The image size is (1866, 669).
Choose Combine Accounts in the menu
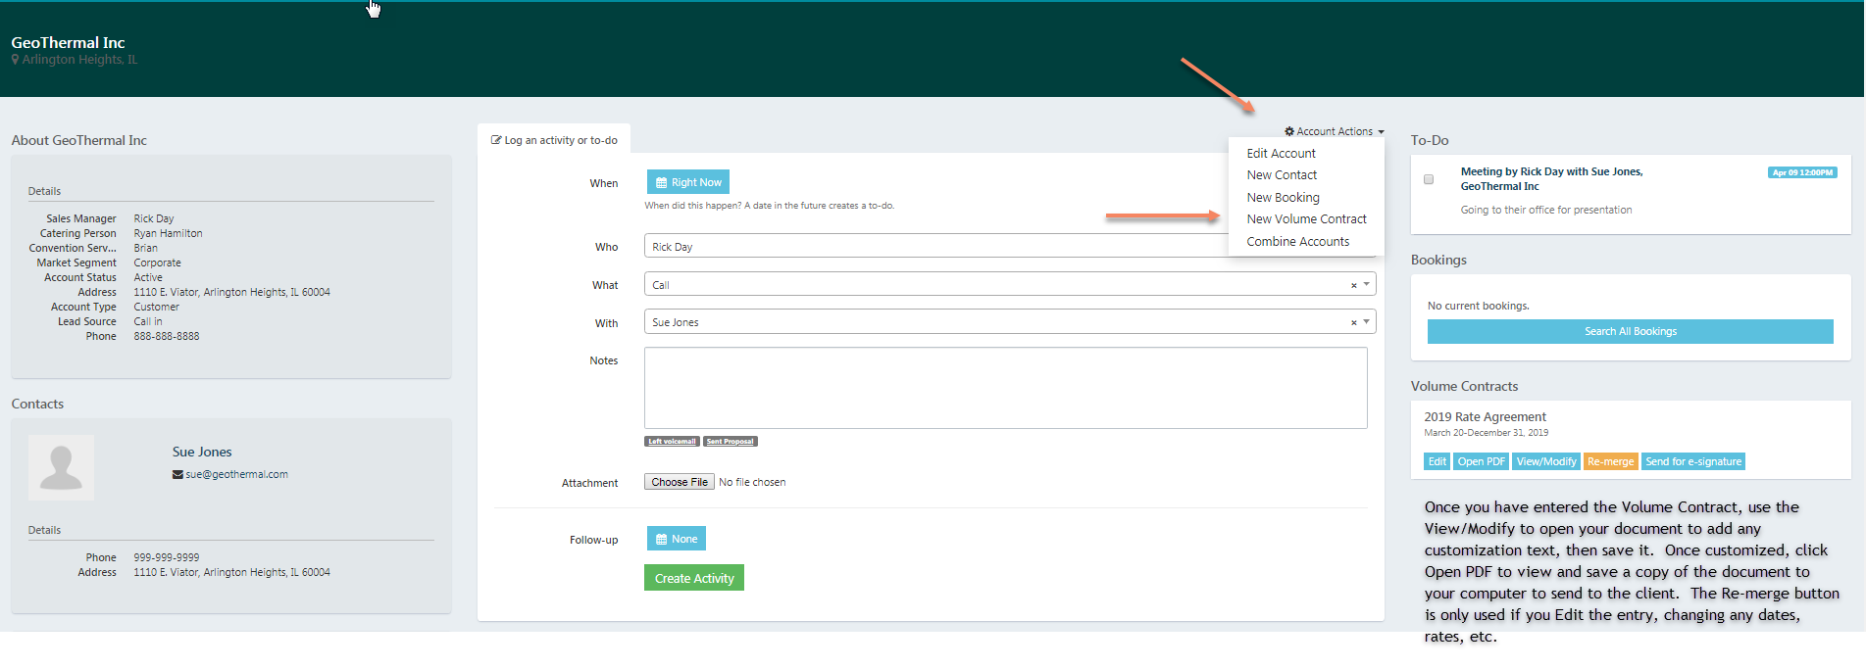coord(1297,242)
